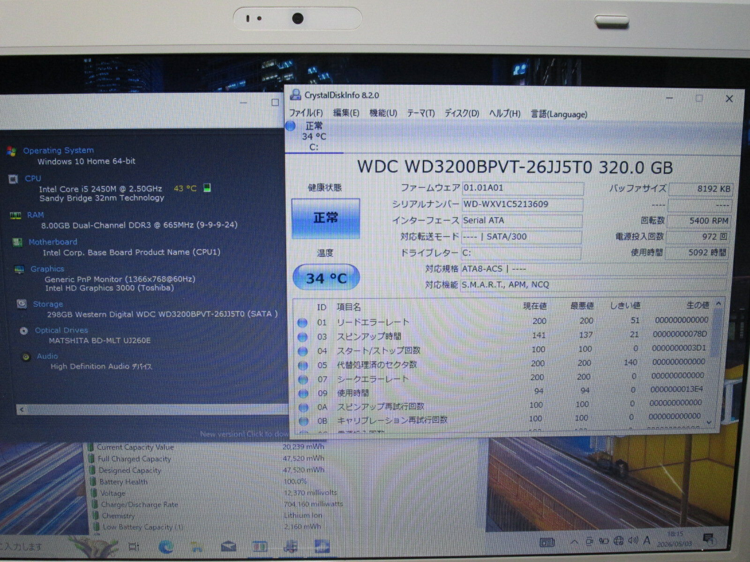Open the 編集(E) menu
Image resolution: width=750 pixels, height=562 pixels.
[x=346, y=113]
